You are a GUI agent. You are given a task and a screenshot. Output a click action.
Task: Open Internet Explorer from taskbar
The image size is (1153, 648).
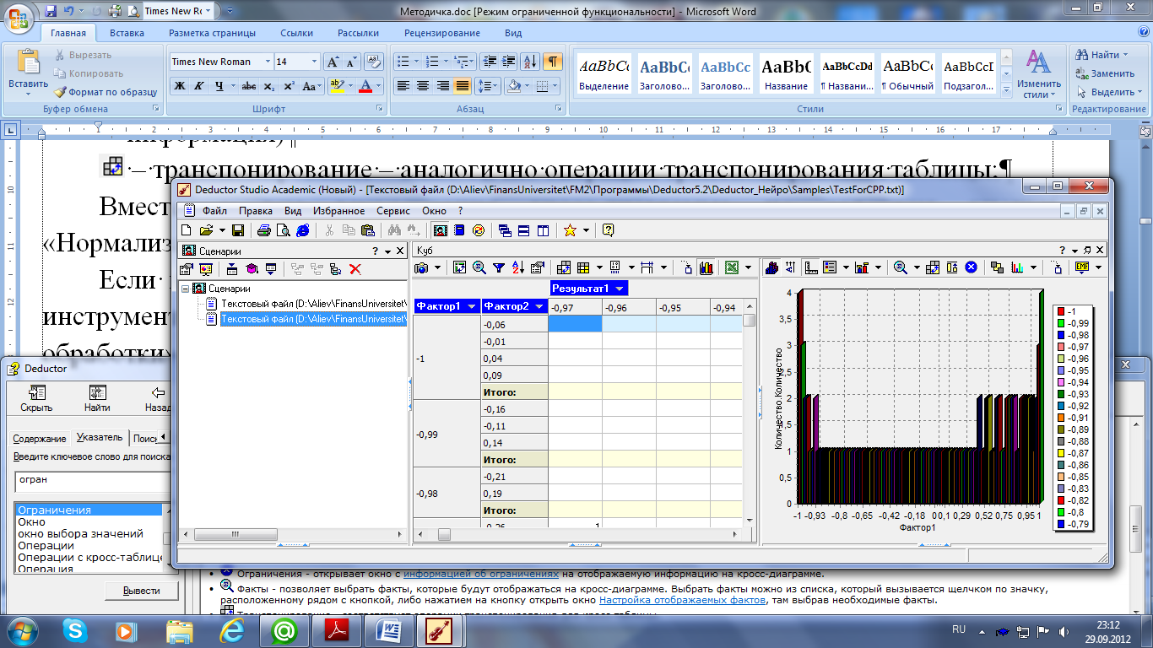tap(232, 630)
